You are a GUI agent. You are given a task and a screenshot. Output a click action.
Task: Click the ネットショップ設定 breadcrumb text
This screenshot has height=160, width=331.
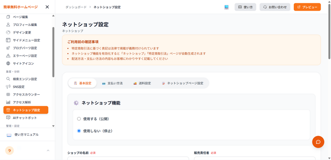click(x=107, y=7)
